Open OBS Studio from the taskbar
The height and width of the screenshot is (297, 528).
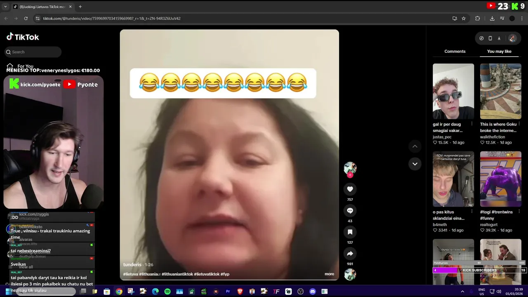tap(300, 291)
